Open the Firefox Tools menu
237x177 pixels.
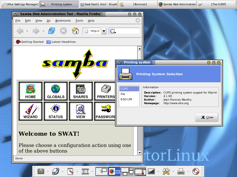79,21
